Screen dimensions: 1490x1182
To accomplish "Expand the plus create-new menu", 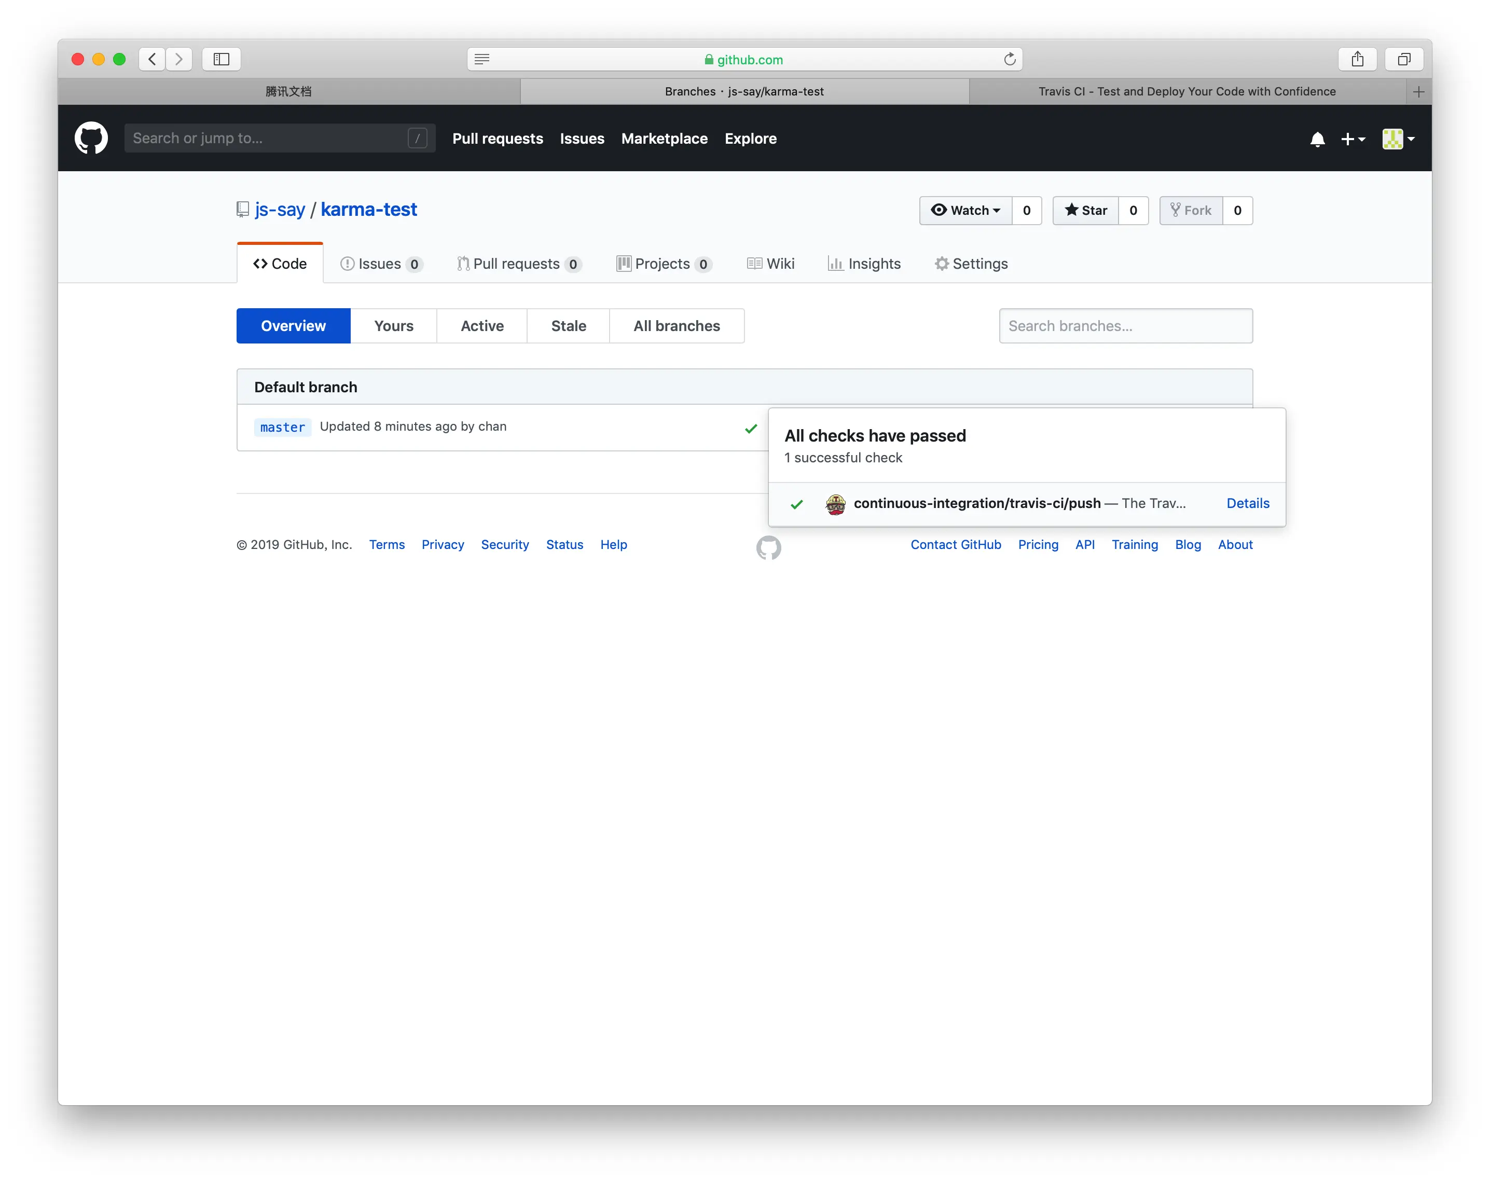I will pos(1353,139).
